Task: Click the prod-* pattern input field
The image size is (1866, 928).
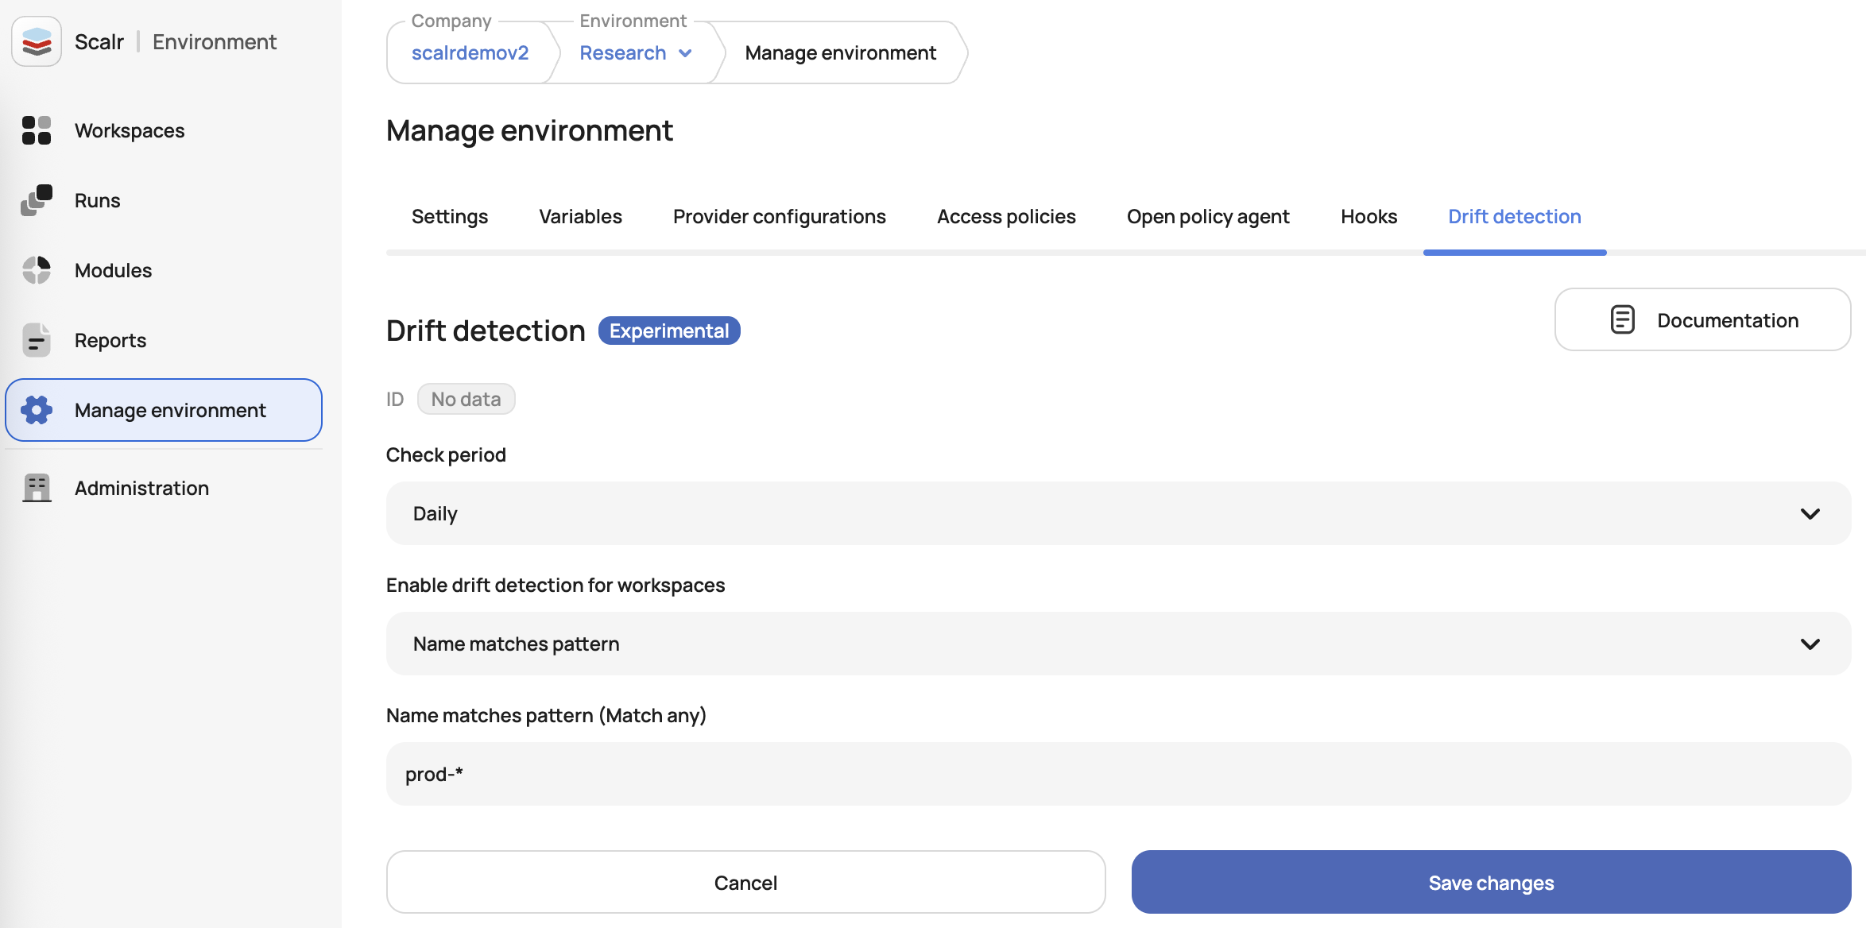Action: (x=1118, y=774)
